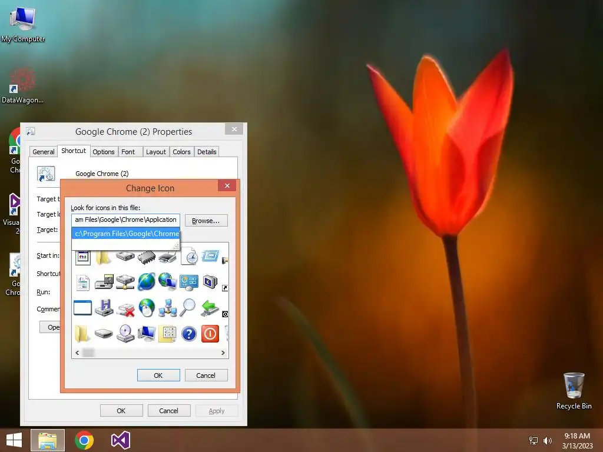Viewport: 603px width, 452px height.
Task: Select the checklist grid on folder icon
Action: [168, 334]
